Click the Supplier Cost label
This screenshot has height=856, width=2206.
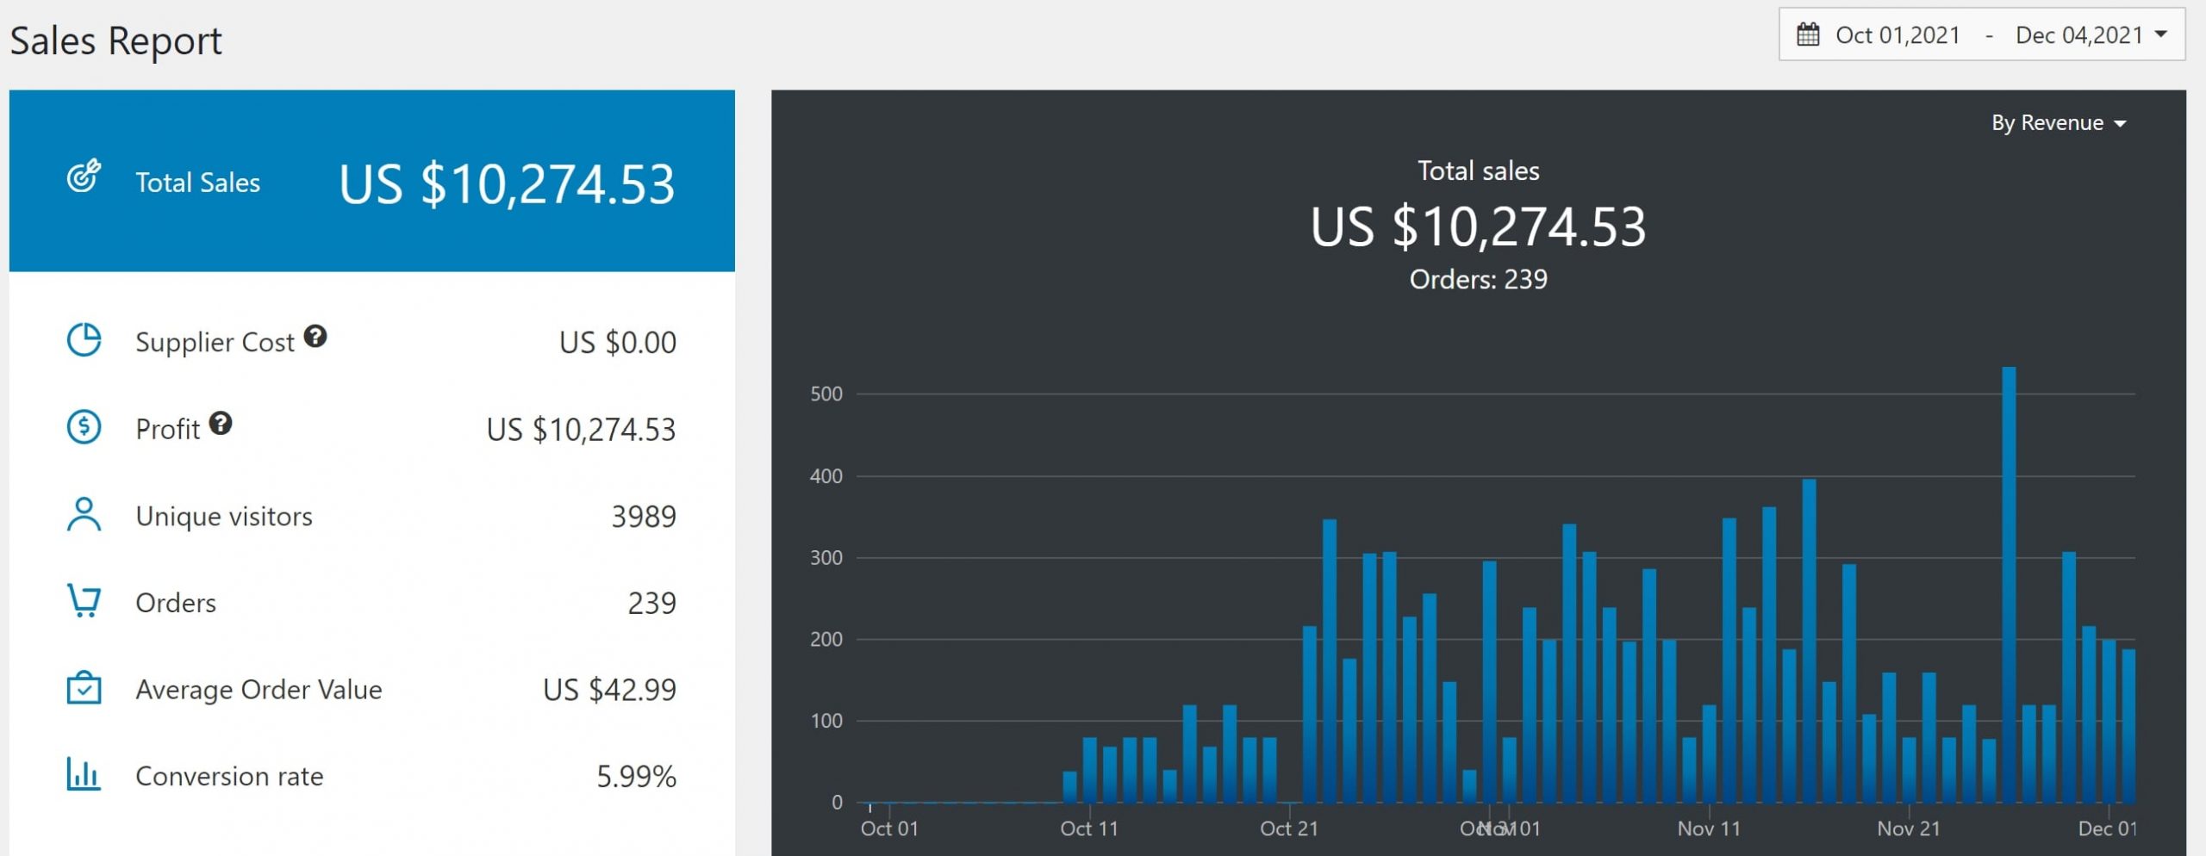click(x=215, y=342)
